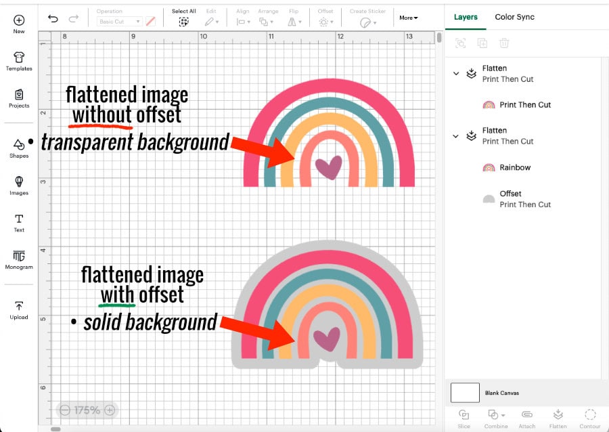609x432 pixels.
Task: Click the rainbow image without offset
Action: point(329,133)
